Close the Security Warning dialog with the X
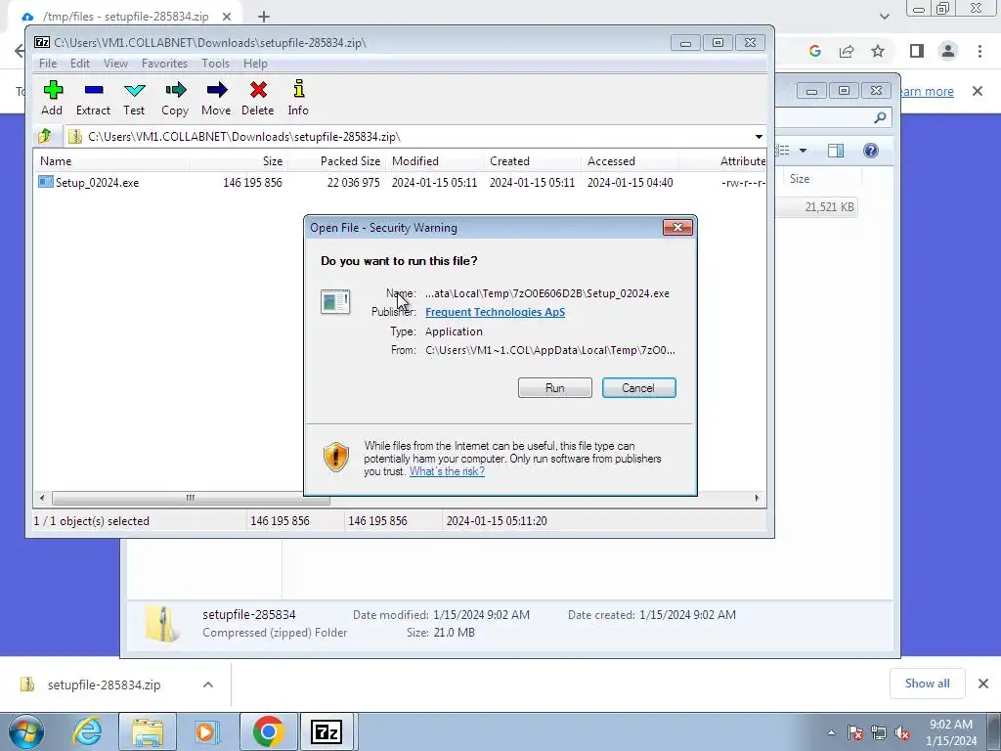The width and height of the screenshot is (1001, 751). (x=677, y=227)
